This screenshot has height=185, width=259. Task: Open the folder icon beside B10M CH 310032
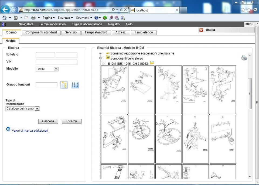point(152,62)
